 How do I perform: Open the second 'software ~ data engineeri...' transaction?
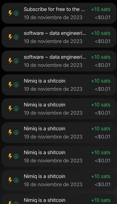(x=59, y=61)
